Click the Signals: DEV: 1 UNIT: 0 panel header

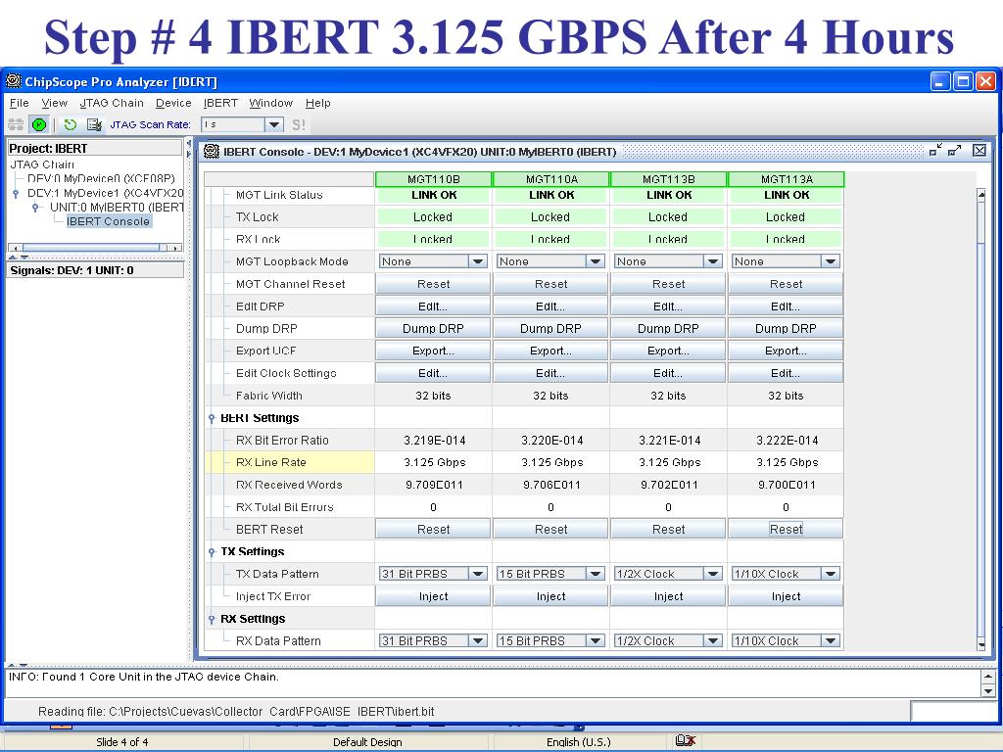[x=95, y=270]
